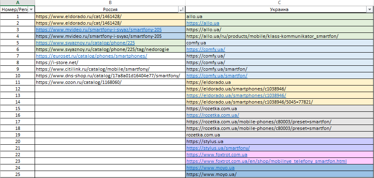Select empty Россия cell in row 12
The height and width of the screenshot is (178, 374).
pyautogui.click(x=110, y=89)
